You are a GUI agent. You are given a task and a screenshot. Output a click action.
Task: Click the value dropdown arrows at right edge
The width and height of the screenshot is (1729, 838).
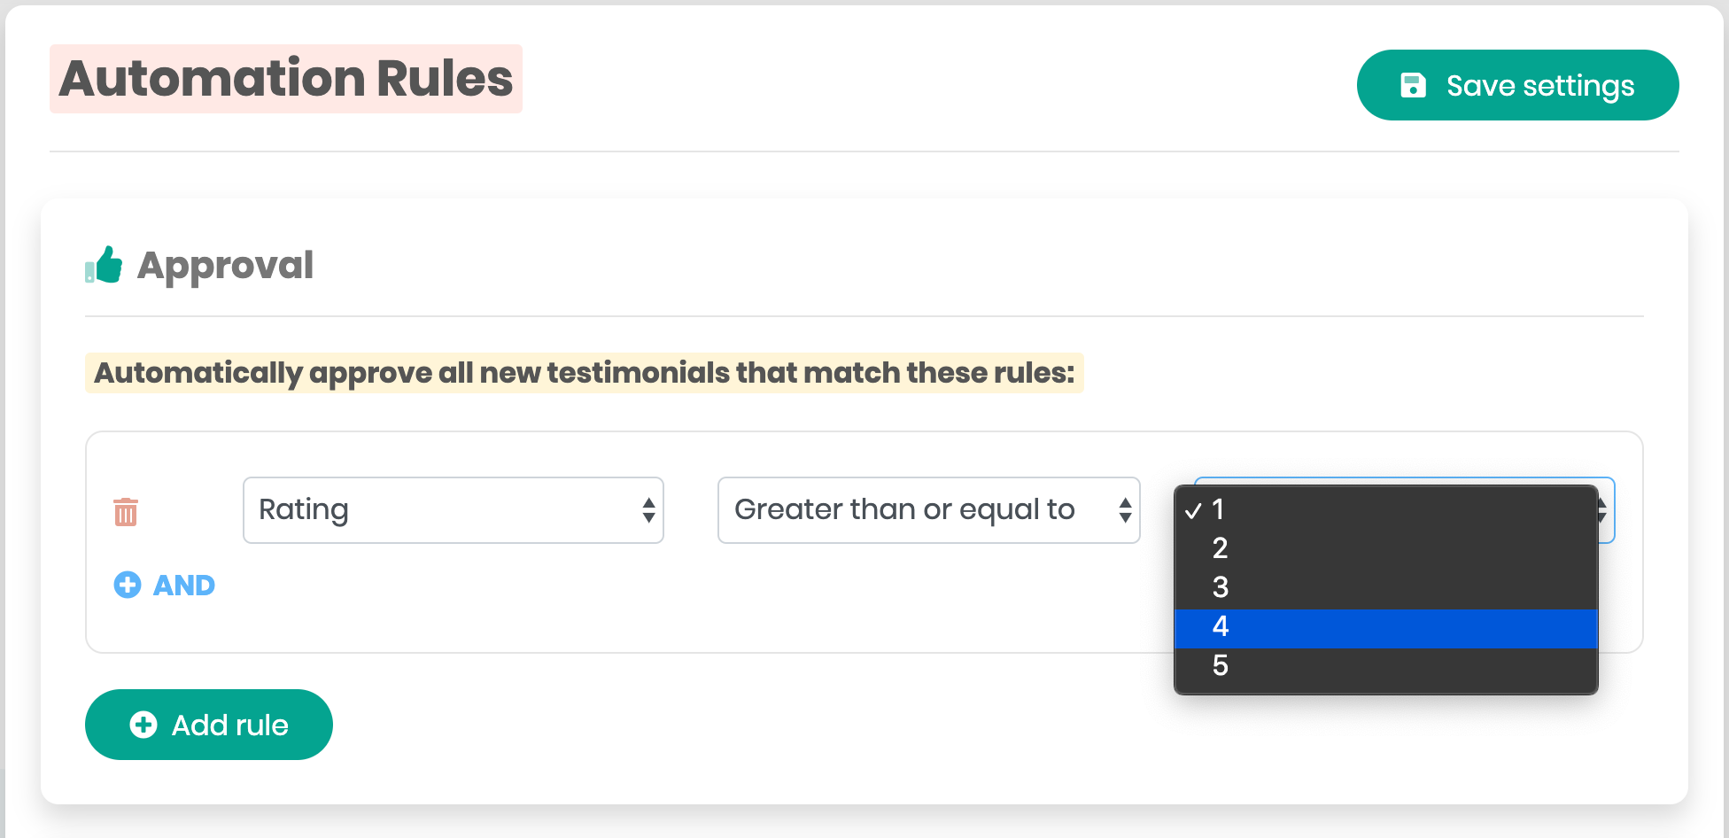point(1603,510)
